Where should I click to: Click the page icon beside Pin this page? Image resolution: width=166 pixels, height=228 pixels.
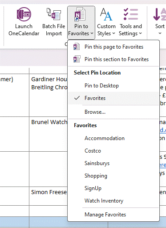[x=77, y=47]
